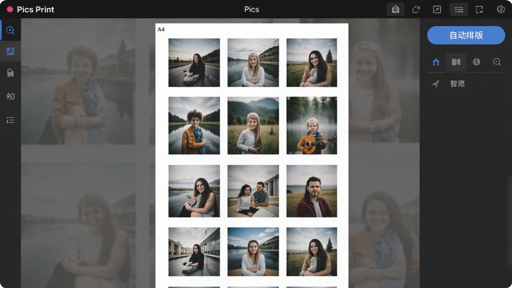Click the house-shaped icon in the top toolbar

pos(395,9)
